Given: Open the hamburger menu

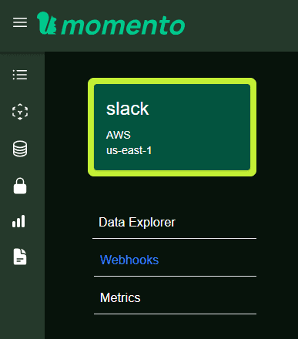Looking at the screenshot, I should [x=20, y=22].
